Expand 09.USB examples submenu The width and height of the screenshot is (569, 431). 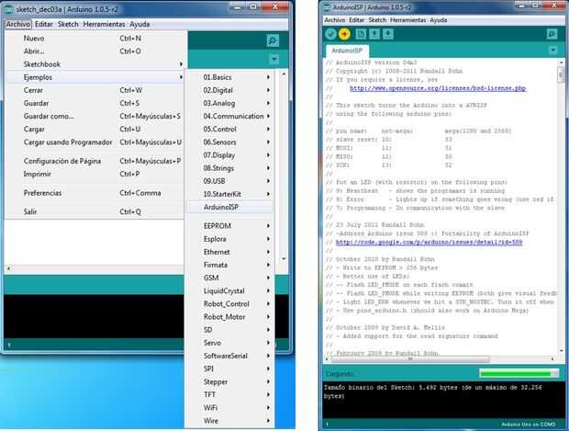229,181
